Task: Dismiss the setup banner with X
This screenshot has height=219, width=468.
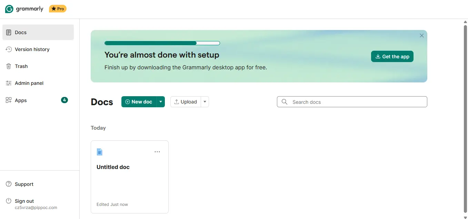Action: (x=421, y=36)
